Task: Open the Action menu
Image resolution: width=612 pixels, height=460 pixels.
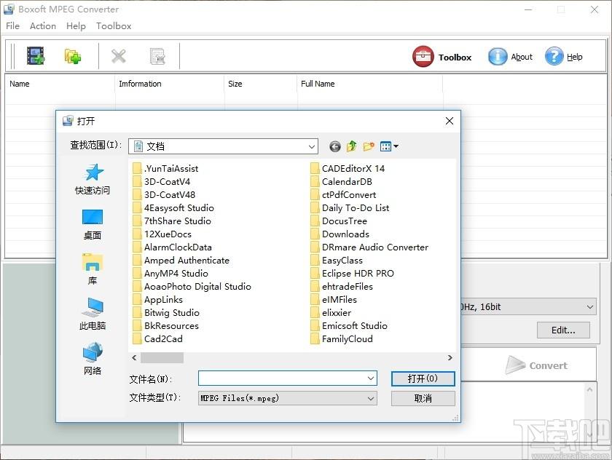Action: [x=43, y=25]
